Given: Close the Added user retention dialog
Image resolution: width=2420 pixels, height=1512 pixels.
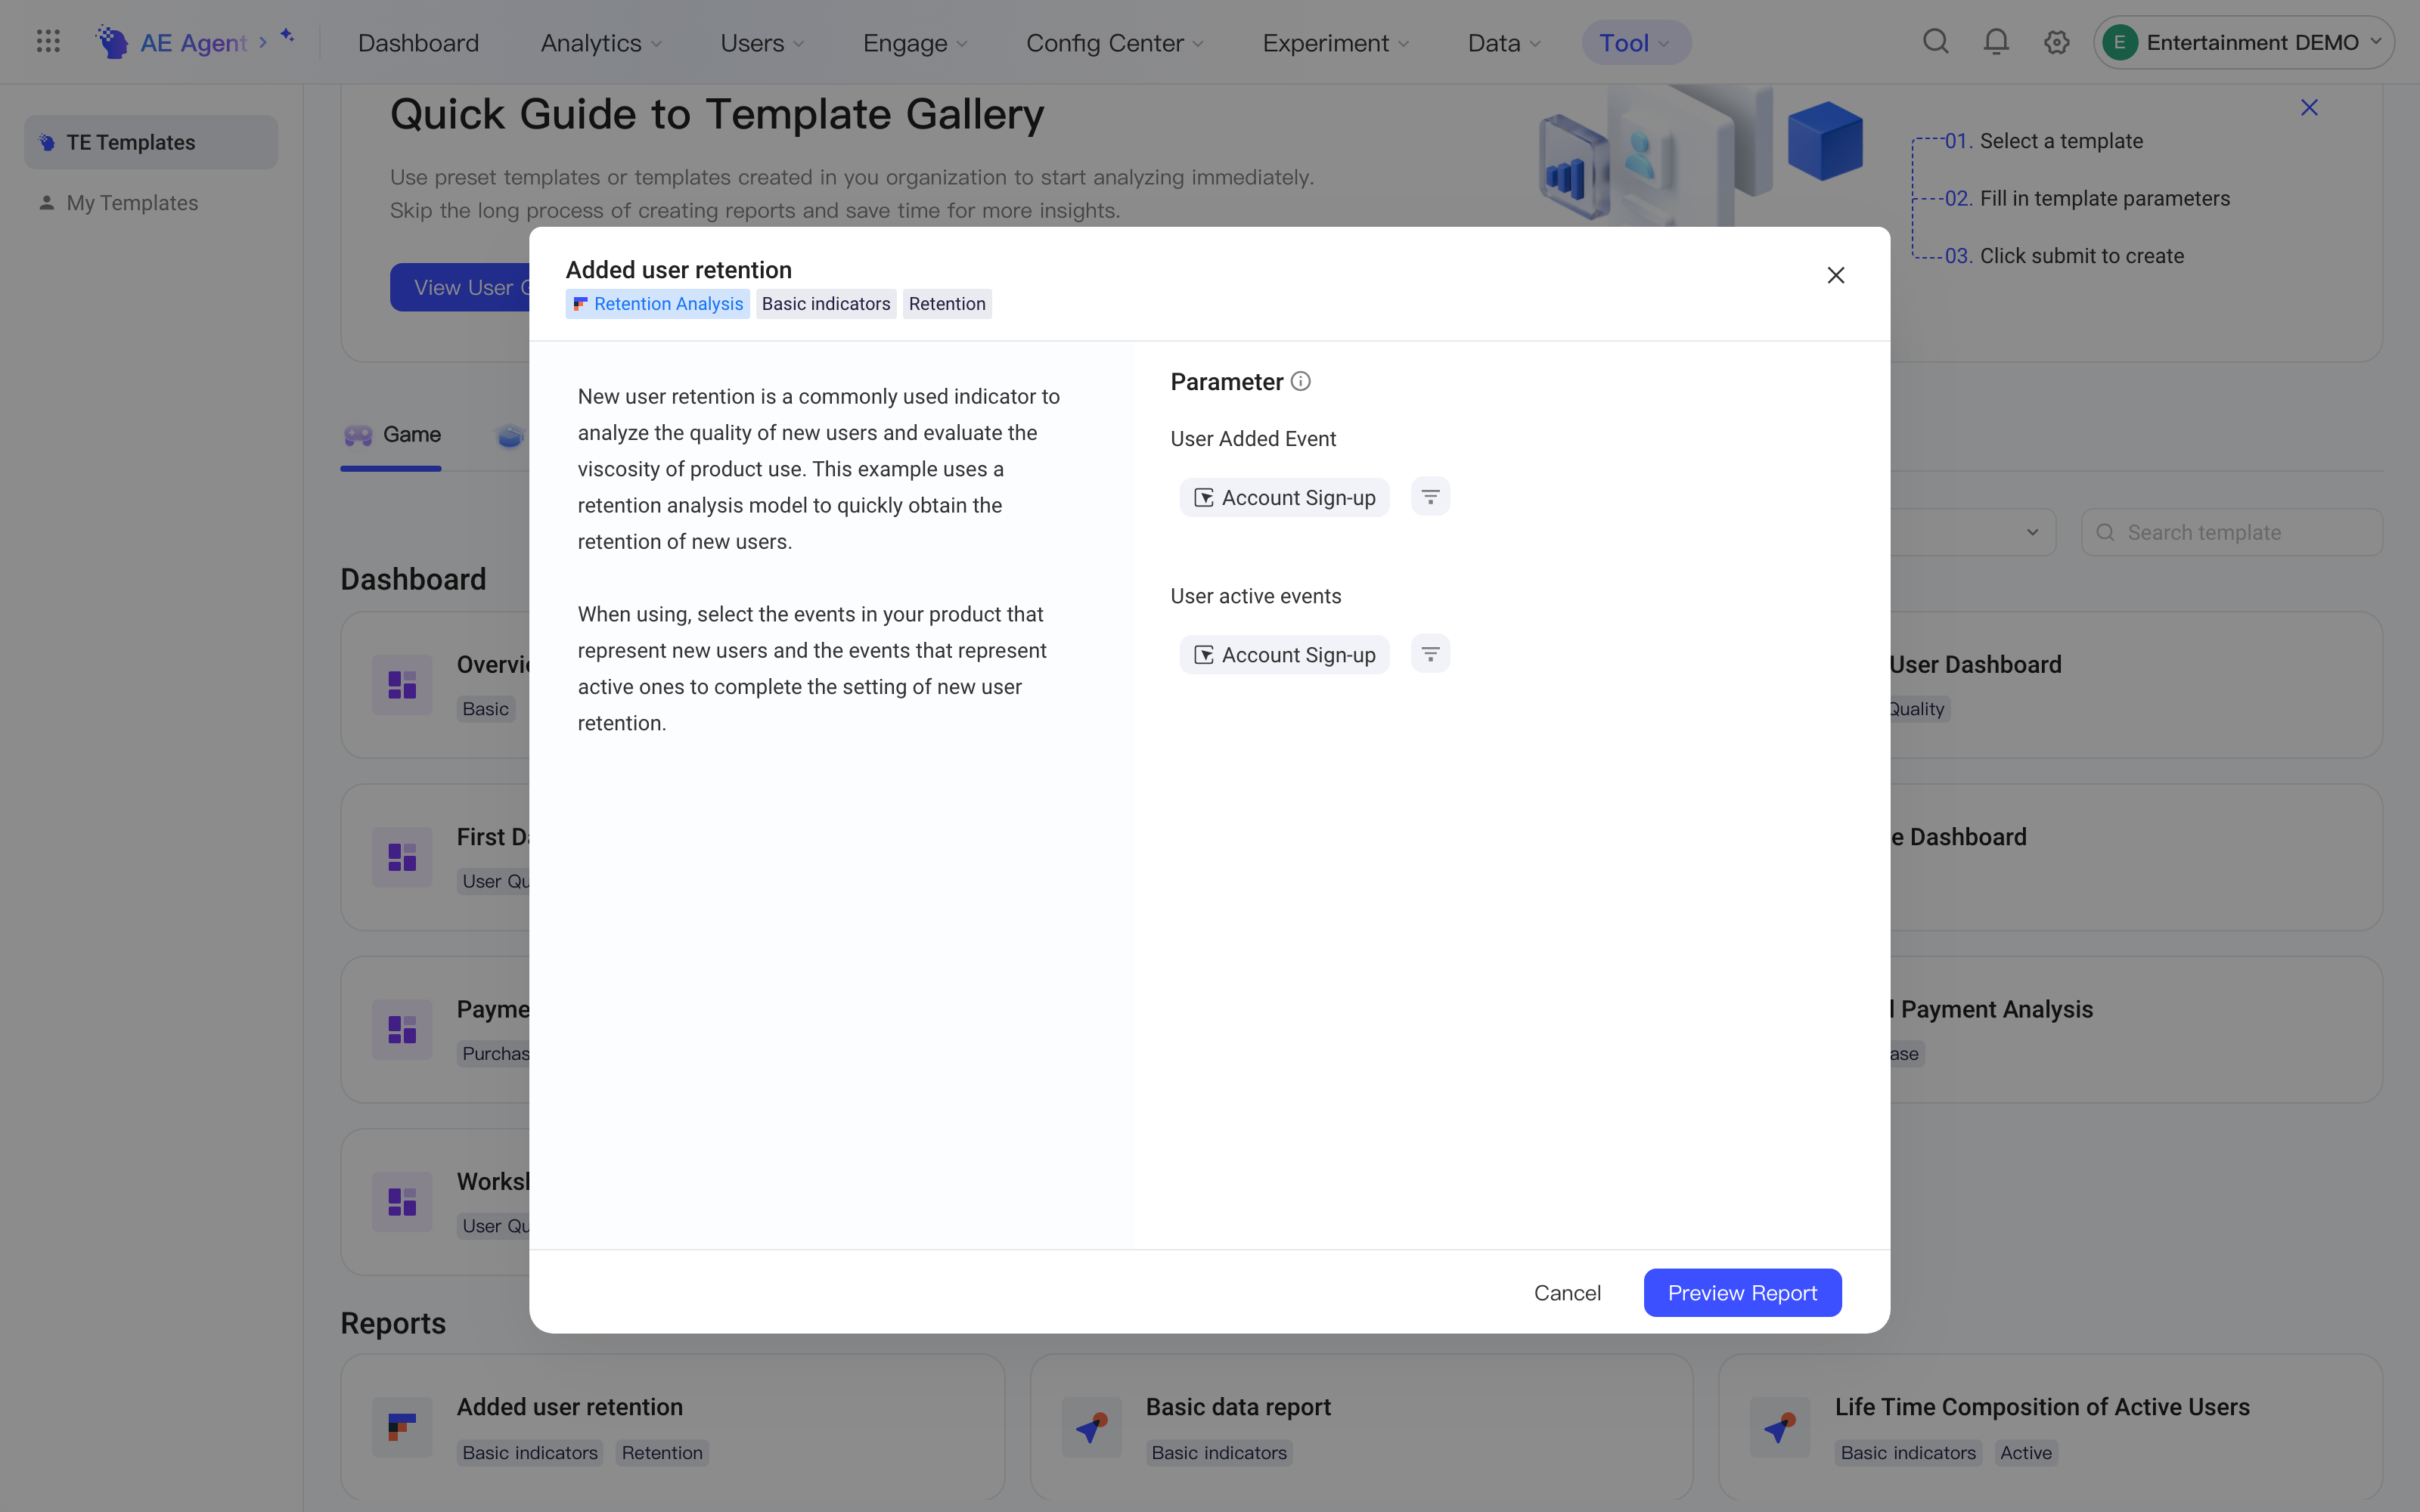Looking at the screenshot, I should coord(1836,275).
